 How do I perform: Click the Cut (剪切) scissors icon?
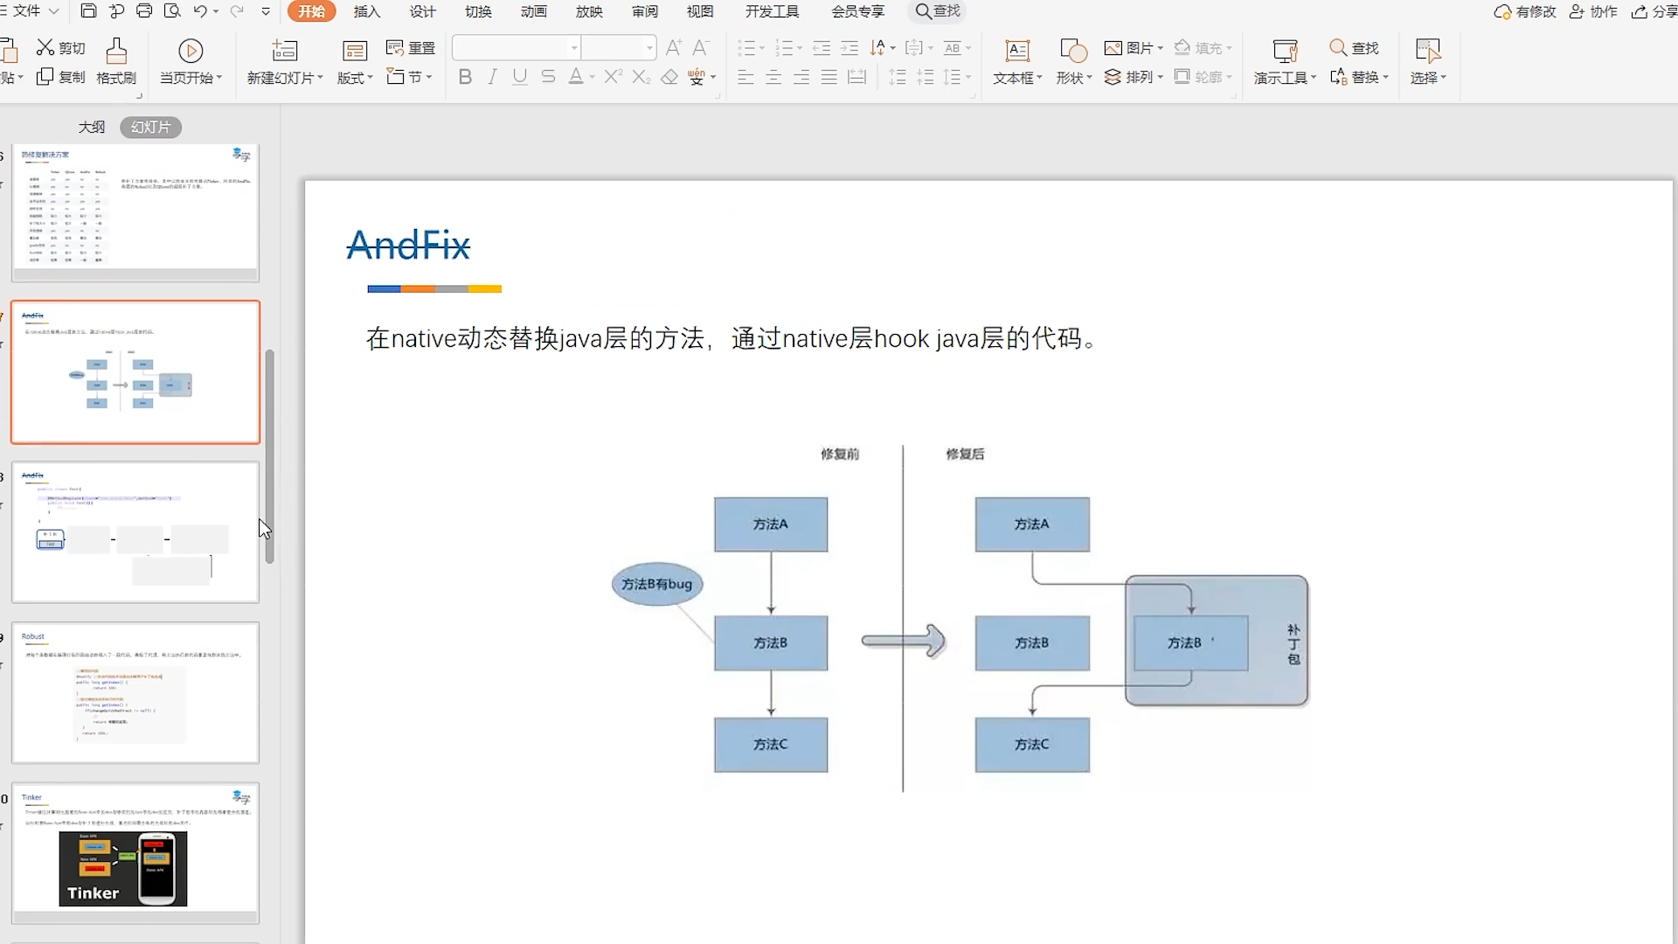pos(45,47)
